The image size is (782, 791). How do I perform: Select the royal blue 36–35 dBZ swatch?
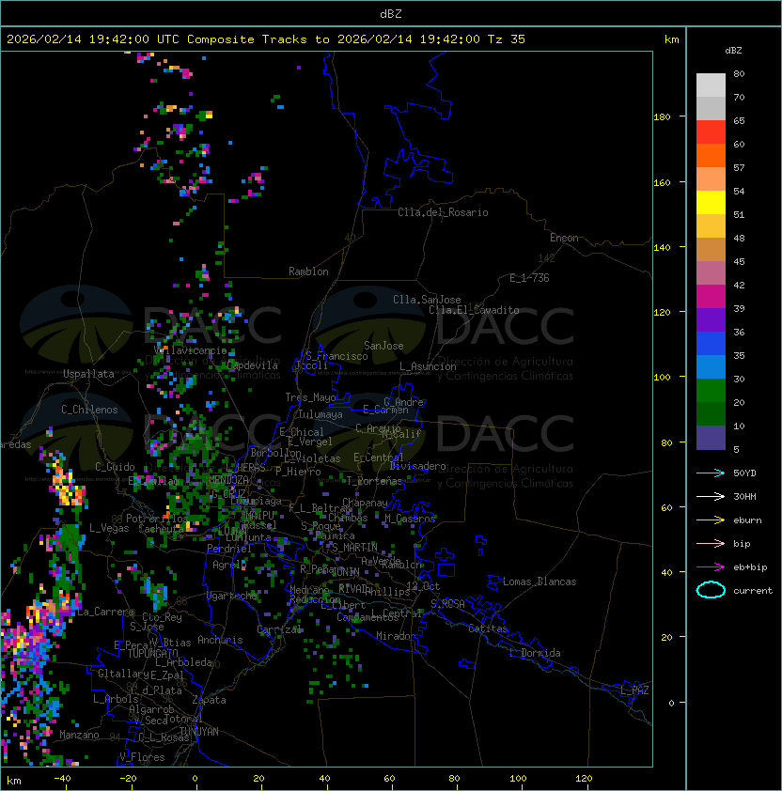pos(711,344)
